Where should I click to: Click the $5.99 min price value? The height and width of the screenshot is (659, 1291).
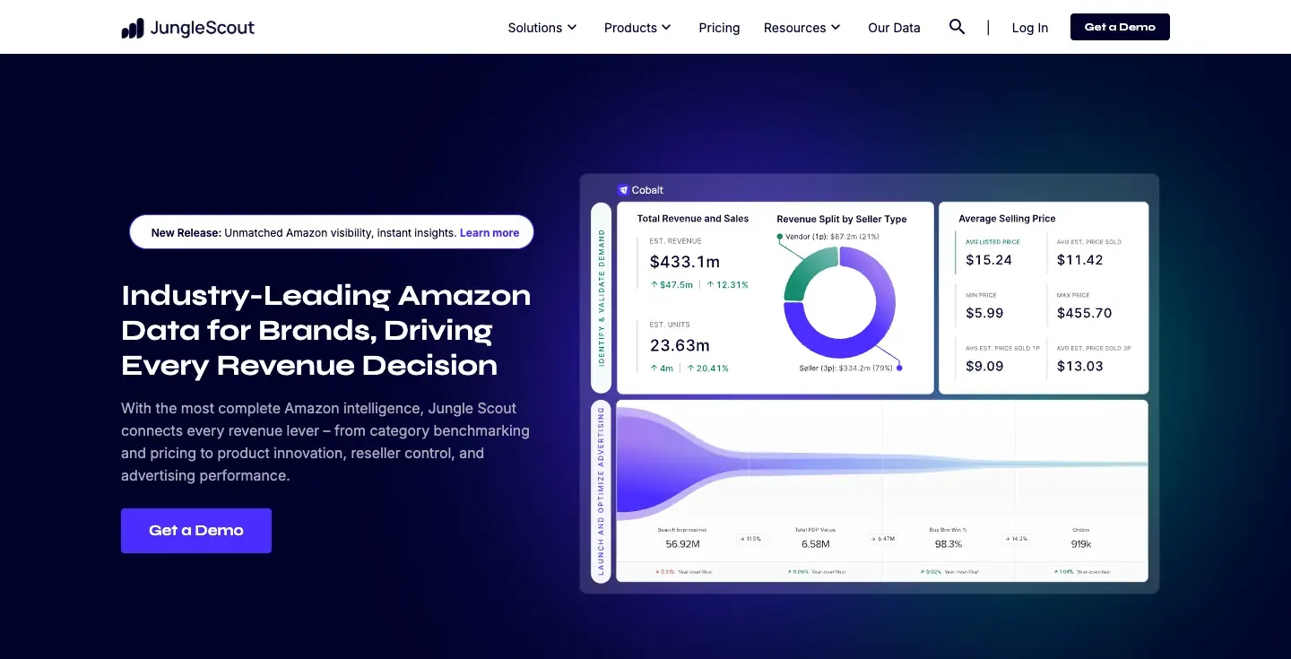984,313
